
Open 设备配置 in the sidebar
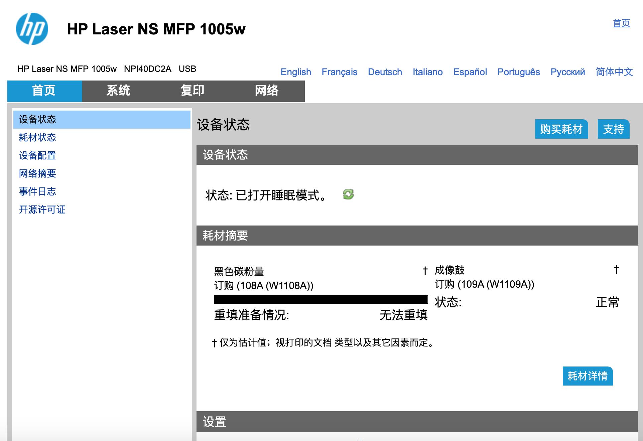pos(37,155)
